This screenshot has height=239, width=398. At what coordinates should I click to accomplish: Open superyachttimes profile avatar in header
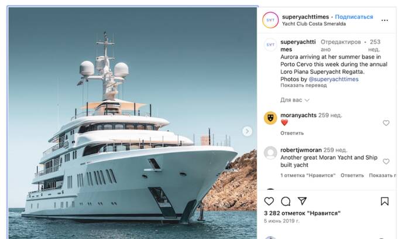tap(270, 20)
